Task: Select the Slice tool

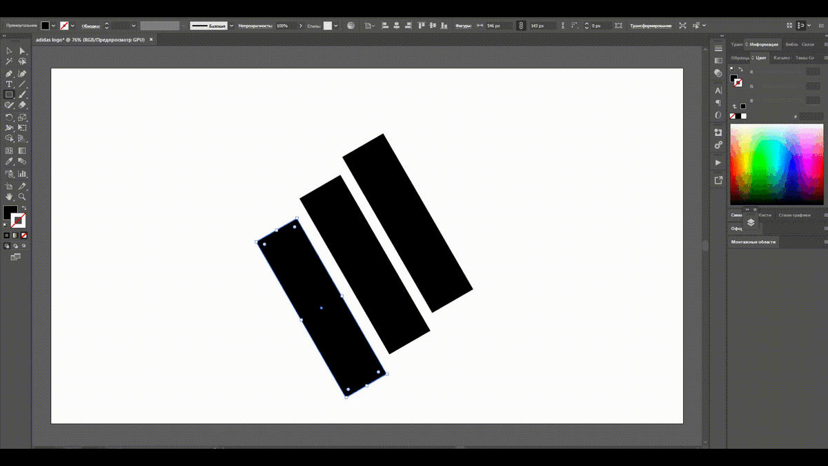Action: click(22, 186)
